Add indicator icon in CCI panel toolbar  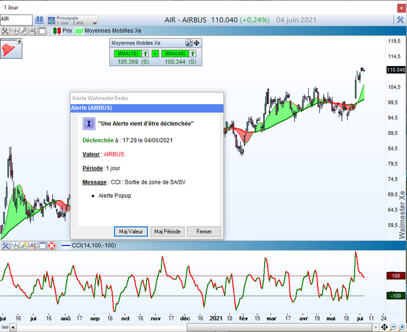point(15,245)
